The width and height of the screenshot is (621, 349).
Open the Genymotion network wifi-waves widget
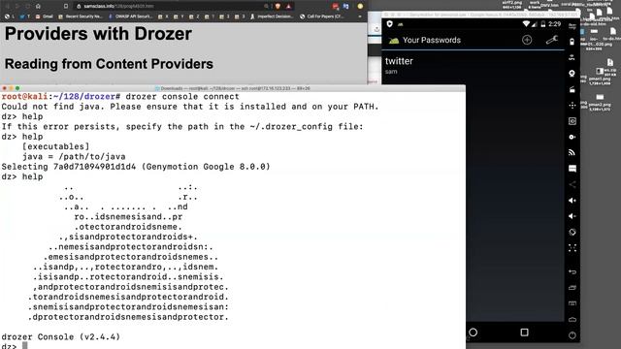click(x=572, y=153)
